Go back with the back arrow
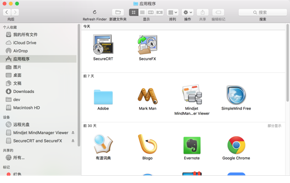This screenshot has height=183, width=290. (x=7, y=13)
